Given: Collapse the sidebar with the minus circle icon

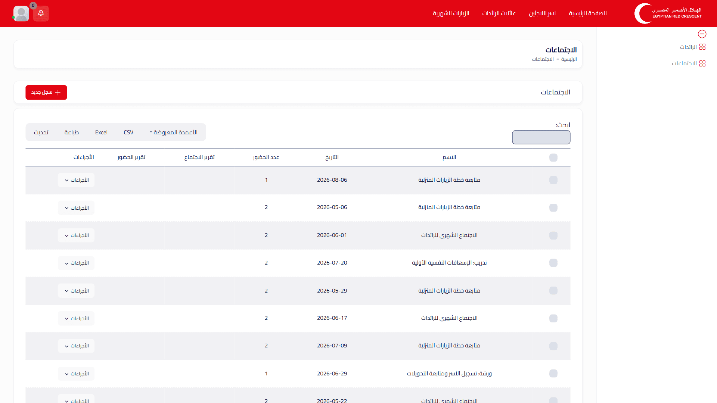Looking at the screenshot, I should click(x=702, y=34).
